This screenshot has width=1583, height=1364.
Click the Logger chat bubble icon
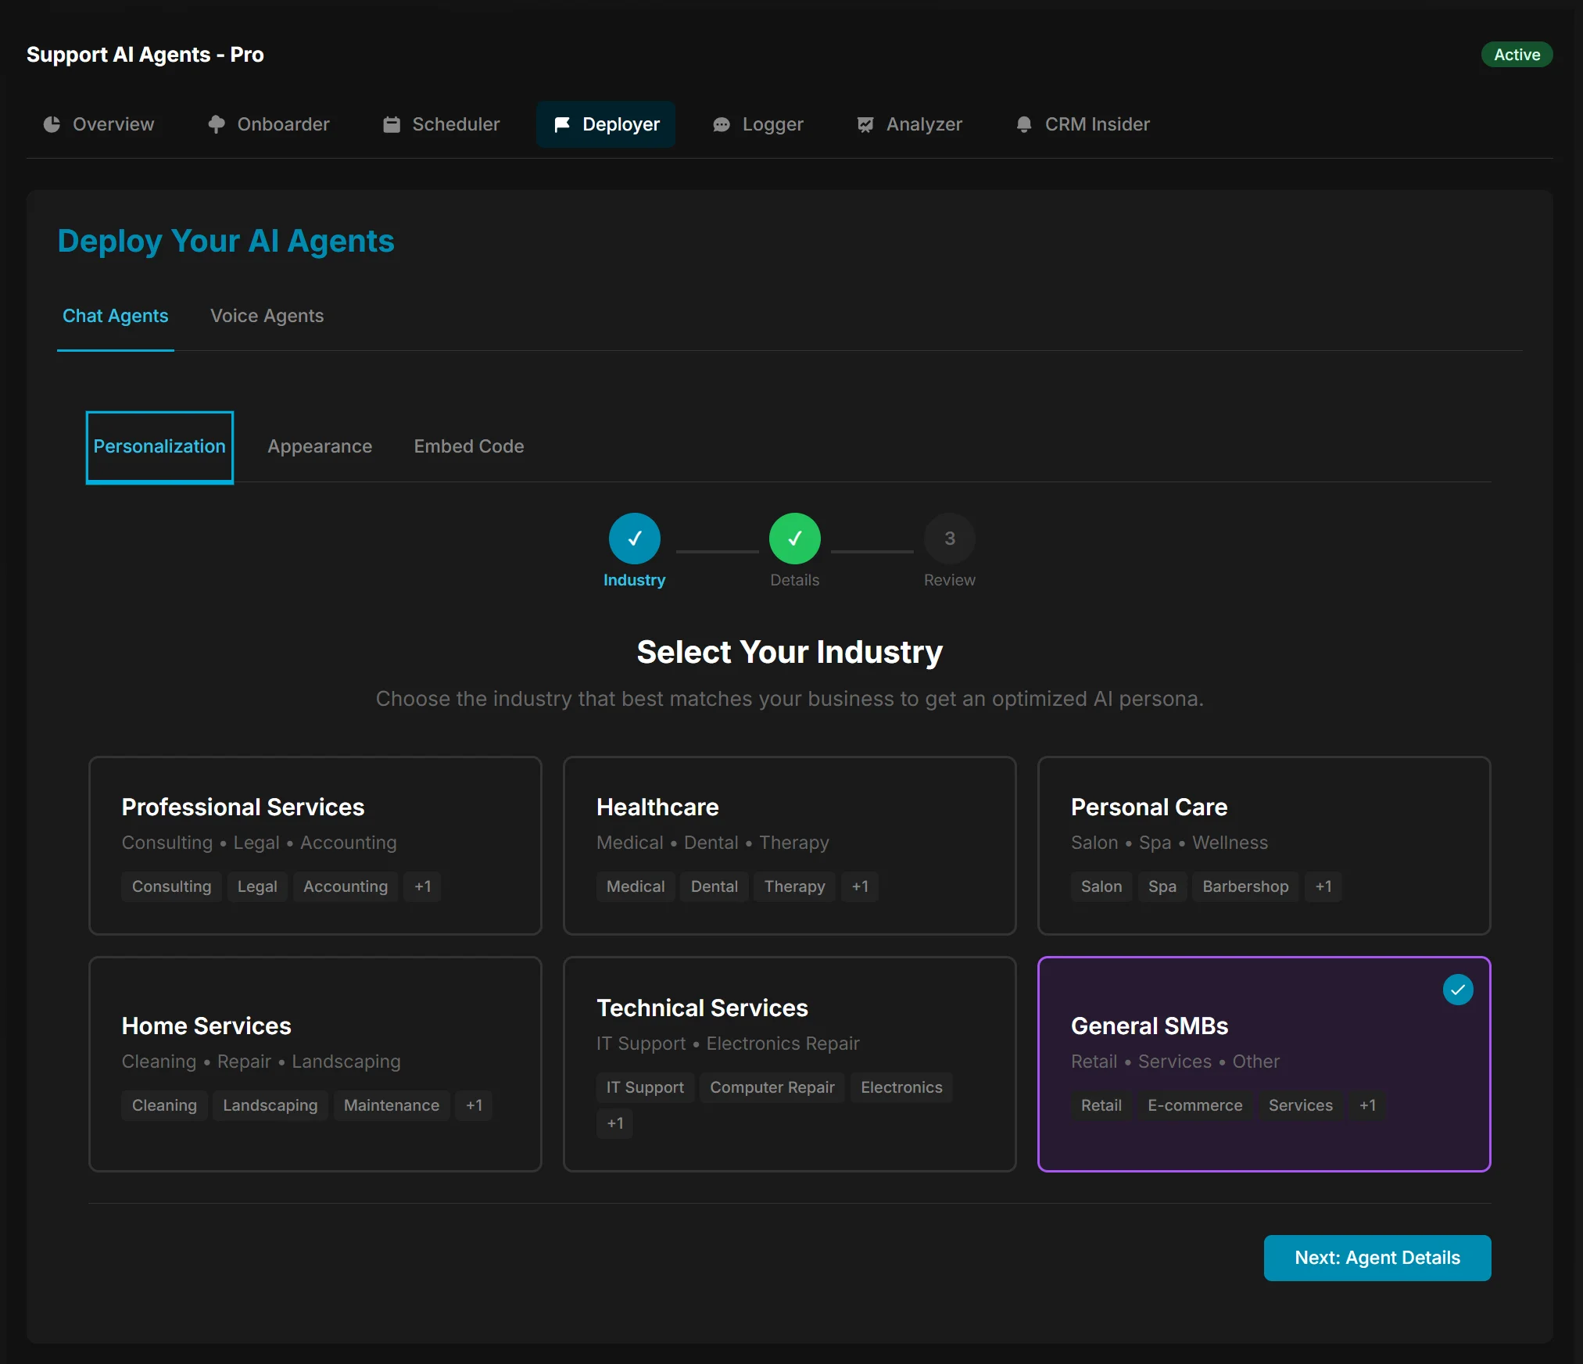722,124
